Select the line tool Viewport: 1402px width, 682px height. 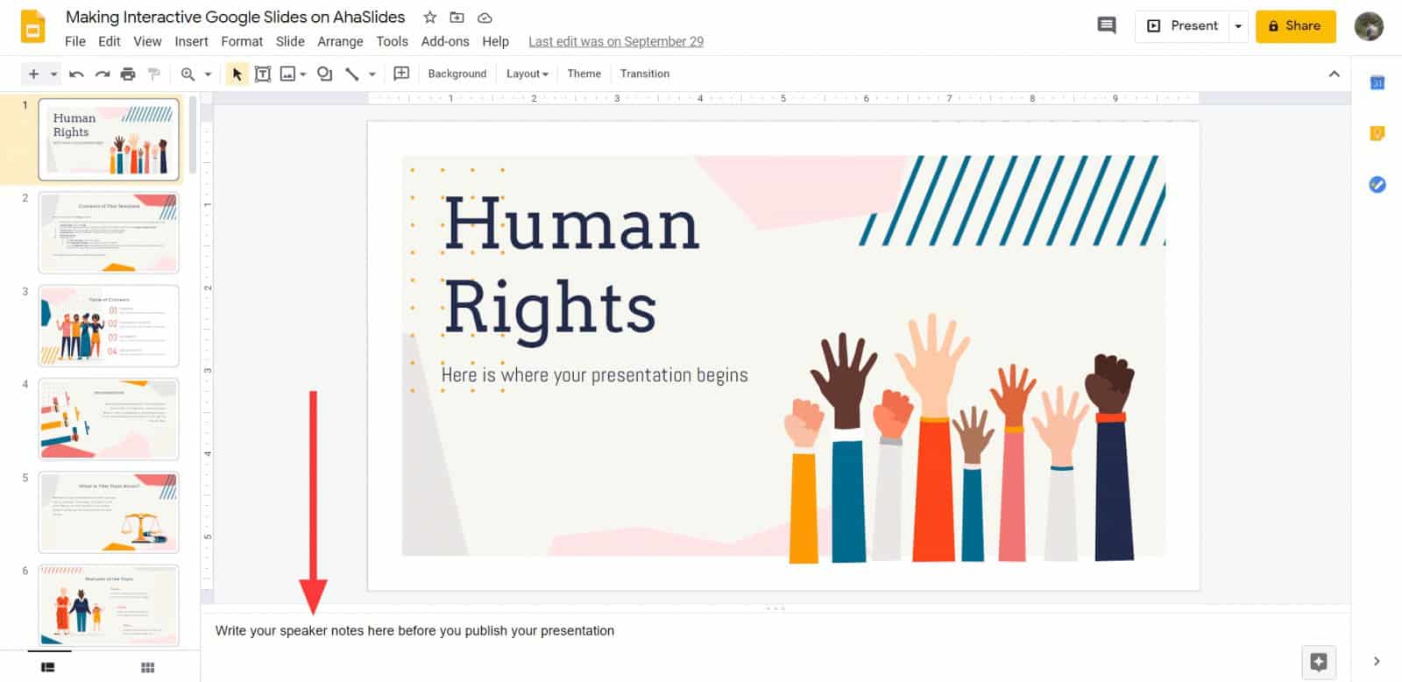click(351, 74)
